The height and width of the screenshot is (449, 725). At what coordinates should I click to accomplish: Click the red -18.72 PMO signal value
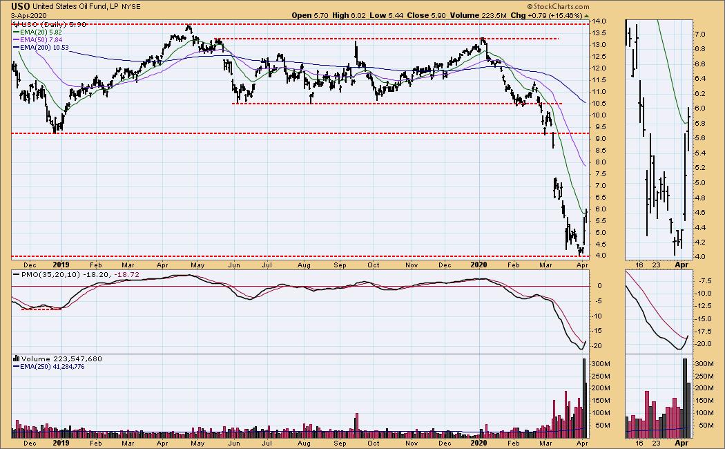126,275
